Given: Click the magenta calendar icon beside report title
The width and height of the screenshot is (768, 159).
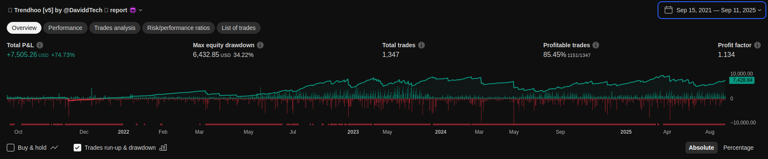Looking at the screenshot, I should [x=133, y=10].
